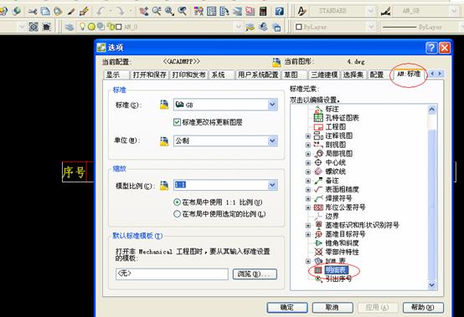Open the 单位 公制 dropdown
The width and height of the screenshot is (464, 317).
tap(272, 141)
